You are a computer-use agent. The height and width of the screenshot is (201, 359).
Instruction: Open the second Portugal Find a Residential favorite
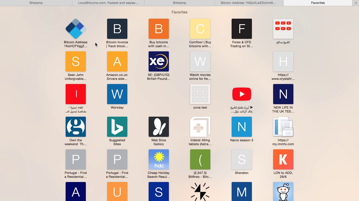pos(117,159)
